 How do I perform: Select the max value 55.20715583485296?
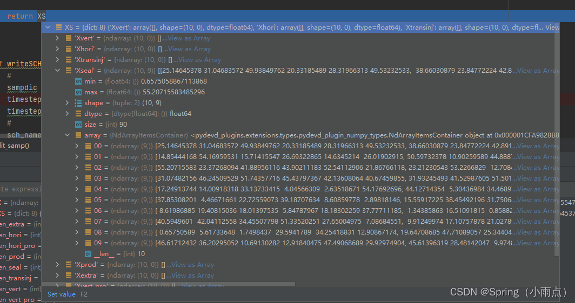(173, 92)
